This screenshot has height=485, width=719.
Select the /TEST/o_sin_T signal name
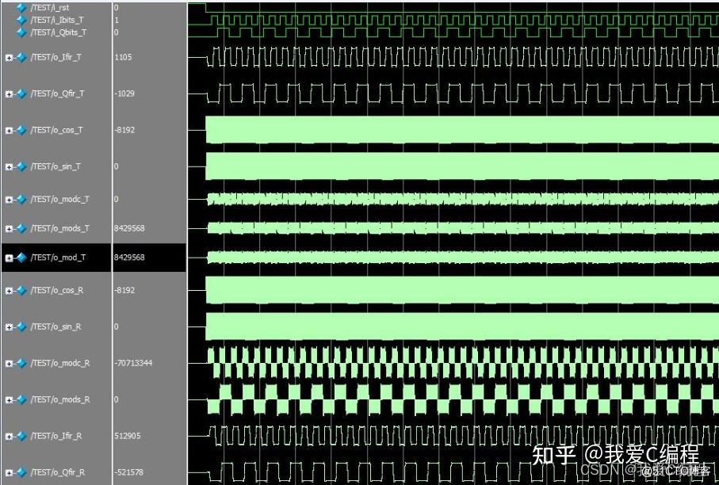point(55,166)
